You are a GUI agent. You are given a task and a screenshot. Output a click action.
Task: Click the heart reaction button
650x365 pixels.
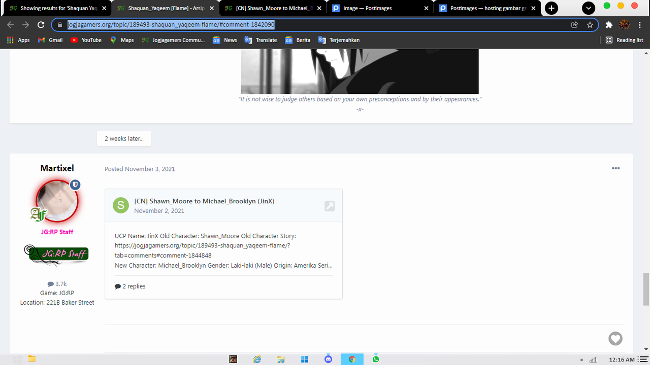[x=615, y=339]
